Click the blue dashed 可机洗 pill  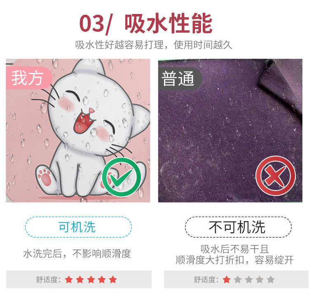(x=78, y=227)
